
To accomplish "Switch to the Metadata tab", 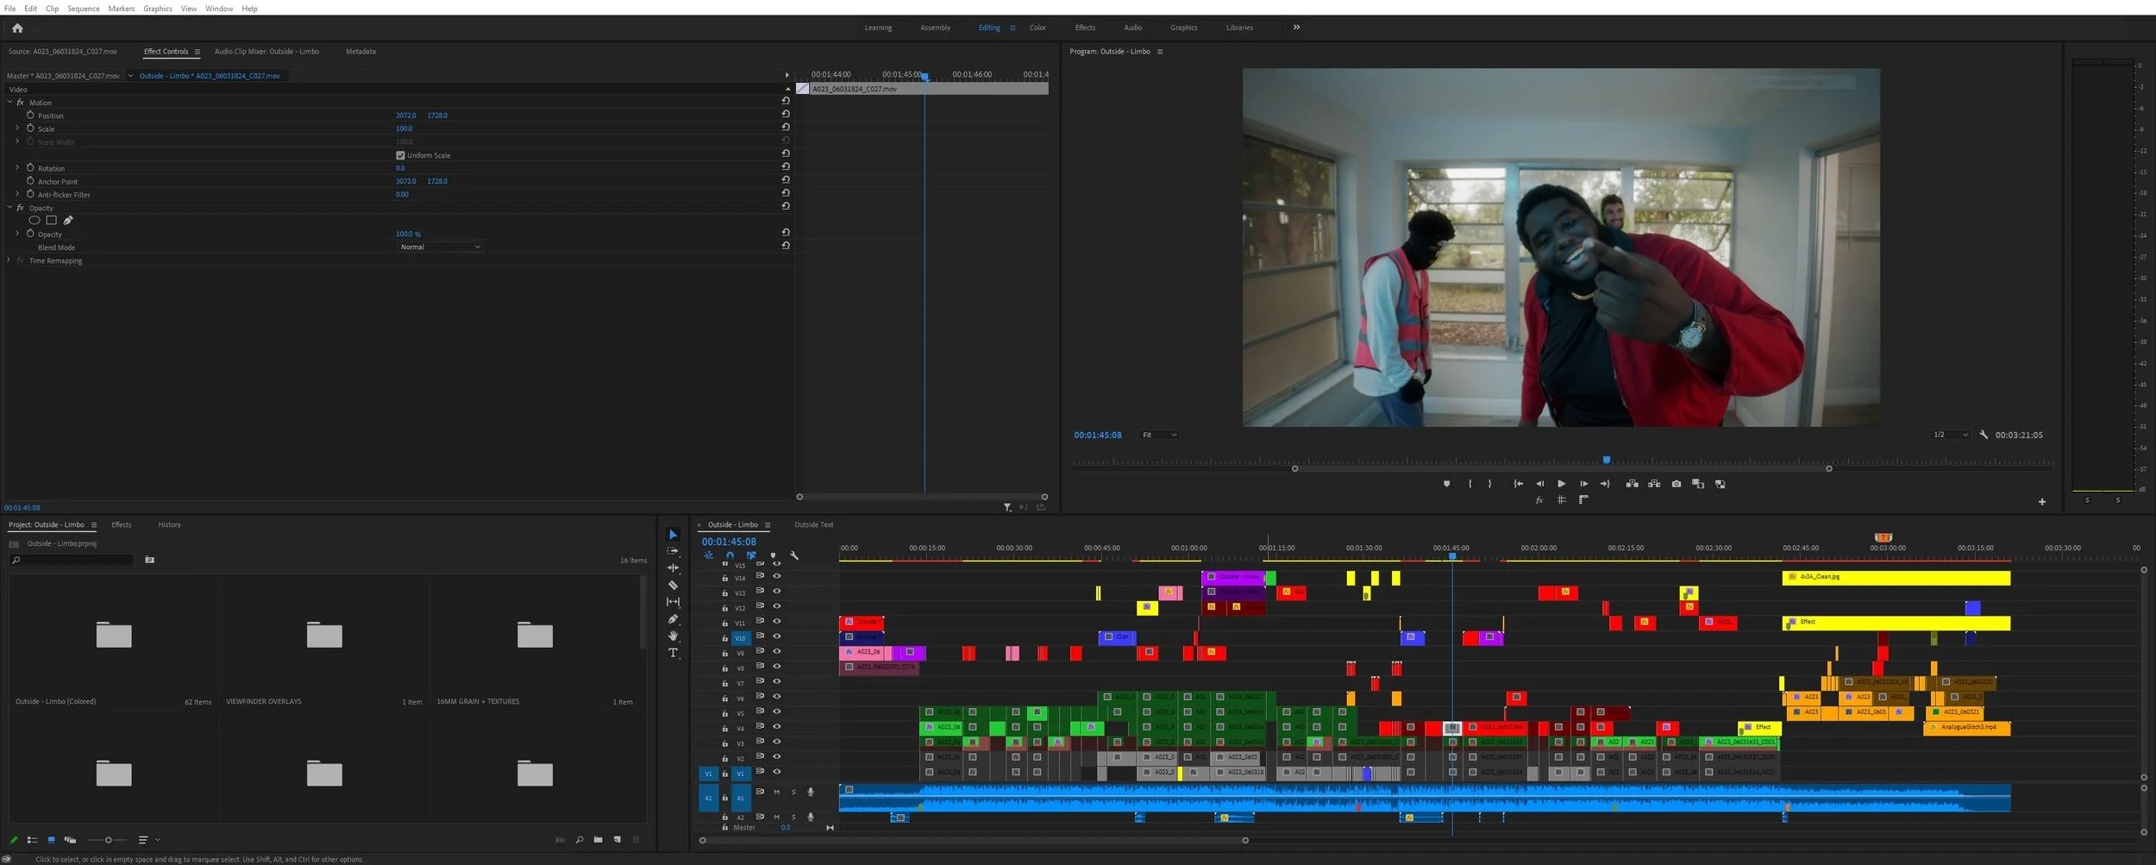I will click(360, 51).
